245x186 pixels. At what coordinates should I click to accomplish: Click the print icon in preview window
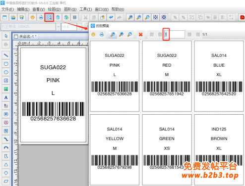tap(102, 34)
